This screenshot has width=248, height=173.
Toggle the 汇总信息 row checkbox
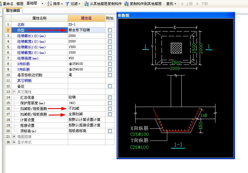110,97
